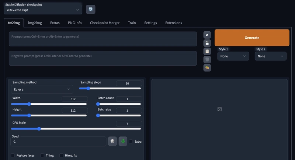
Task: Click the Sampling steps slider
Action: point(110,88)
